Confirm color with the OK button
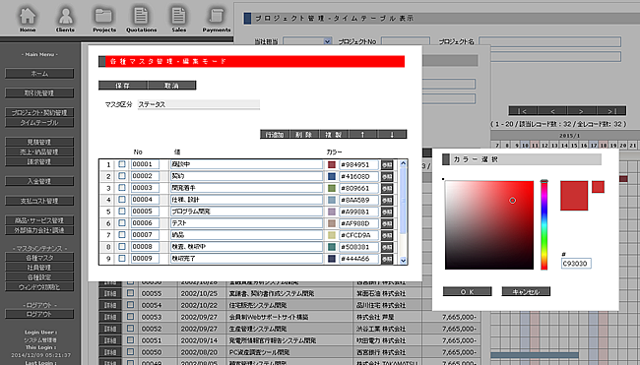This screenshot has height=365, width=640. pyautogui.click(x=468, y=291)
